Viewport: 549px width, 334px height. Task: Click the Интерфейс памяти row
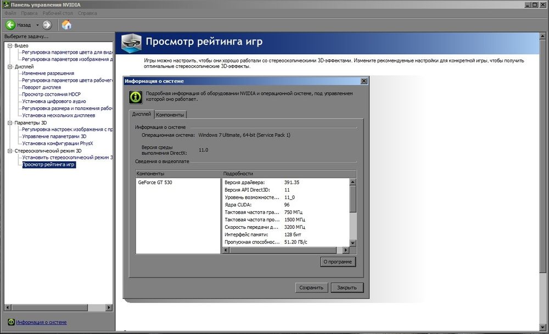[285, 235]
